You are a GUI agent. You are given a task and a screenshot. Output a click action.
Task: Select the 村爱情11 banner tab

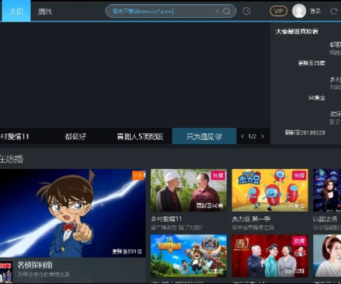(15, 136)
